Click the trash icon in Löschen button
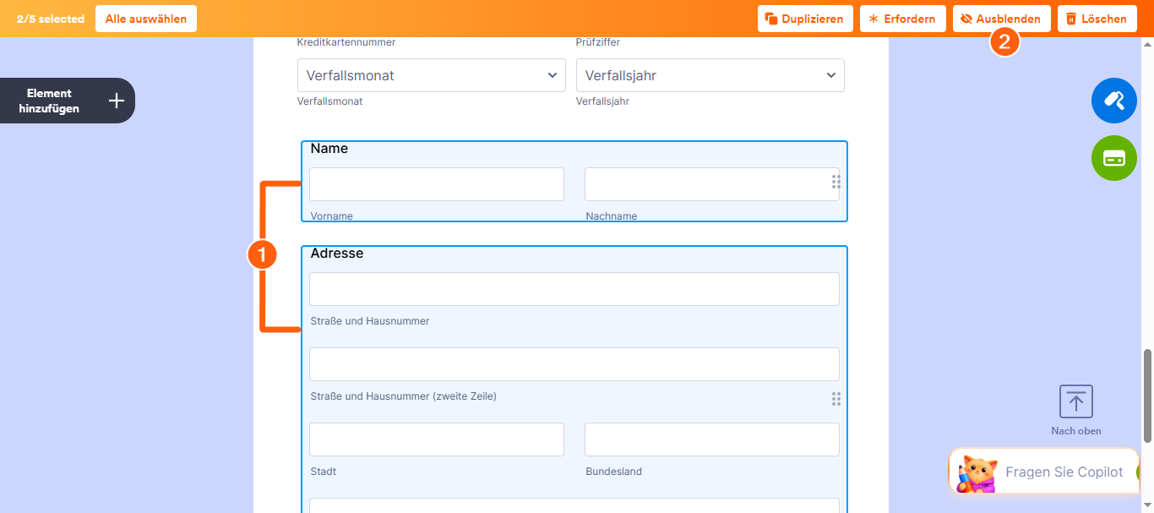This screenshot has width=1154, height=513. coord(1071,19)
